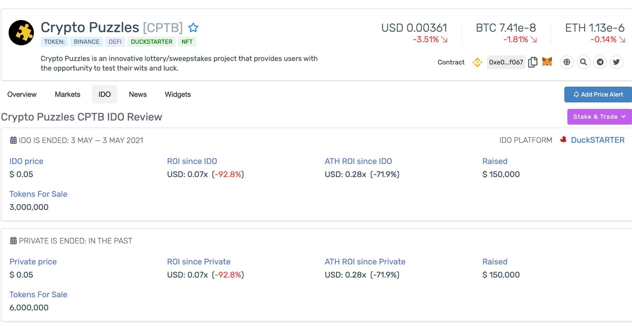This screenshot has width=632, height=331.
Task: Open the DuckSTARTER platform link
Action: [x=598, y=140]
